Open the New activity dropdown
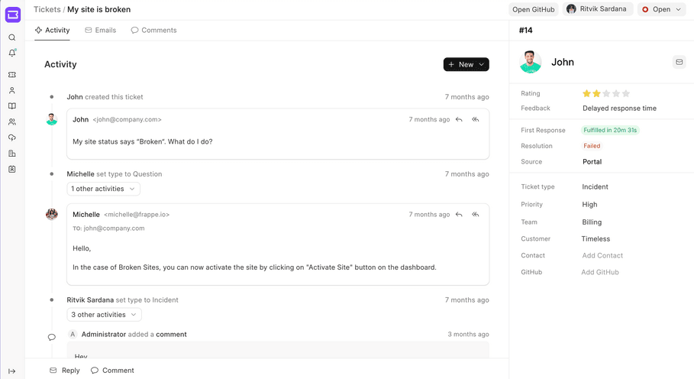The width and height of the screenshot is (694, 379). (x=466, y=64)
